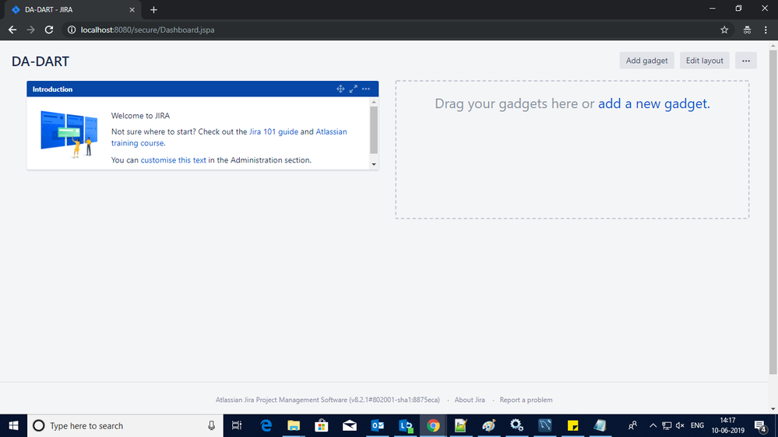
Task: Open MySQL Workbench from the taskbar
Action: click(545, 425)
